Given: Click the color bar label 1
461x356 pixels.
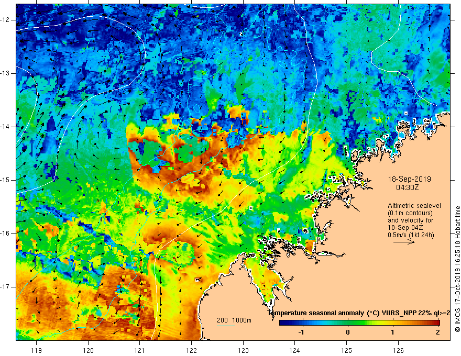Looking at the screenshot, I should [392, 332].
